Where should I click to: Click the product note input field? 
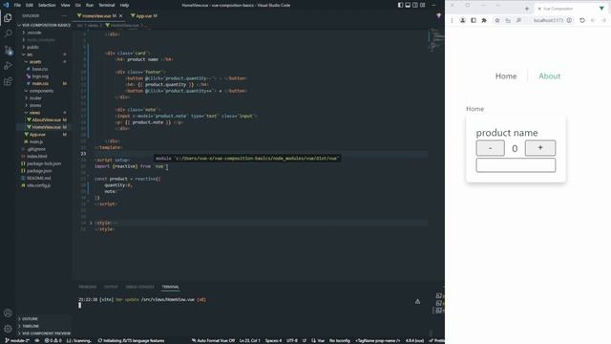point(516,165)
